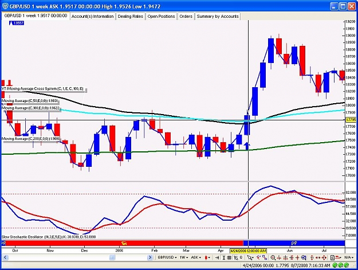The height and width of the screenshot is (270, 358).
Task: Click the Moving Average (C,200,E,0,0) label
Action: pos(30,139)
